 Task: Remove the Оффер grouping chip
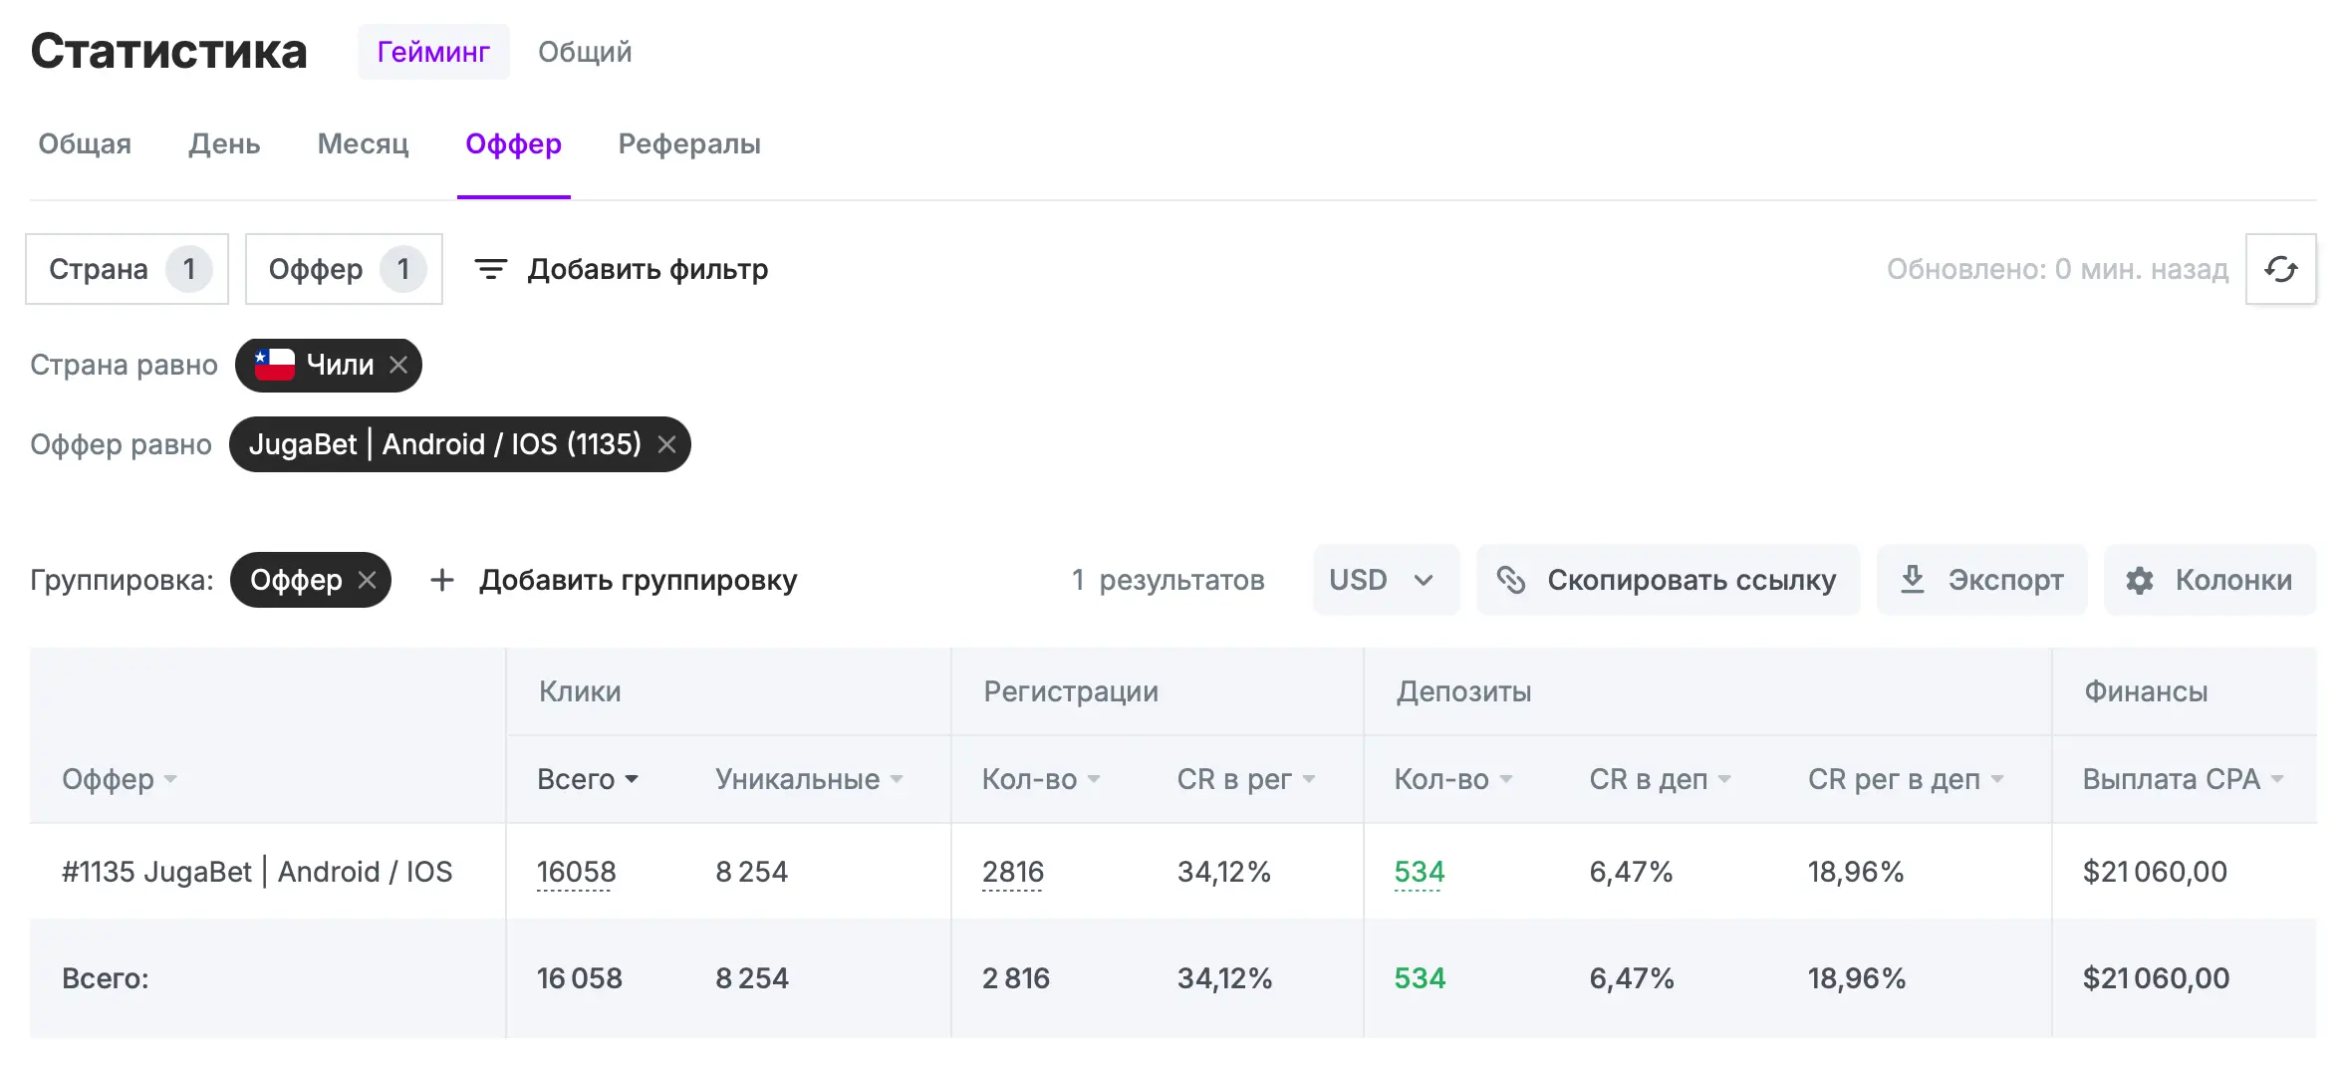[x=368, y=580]
